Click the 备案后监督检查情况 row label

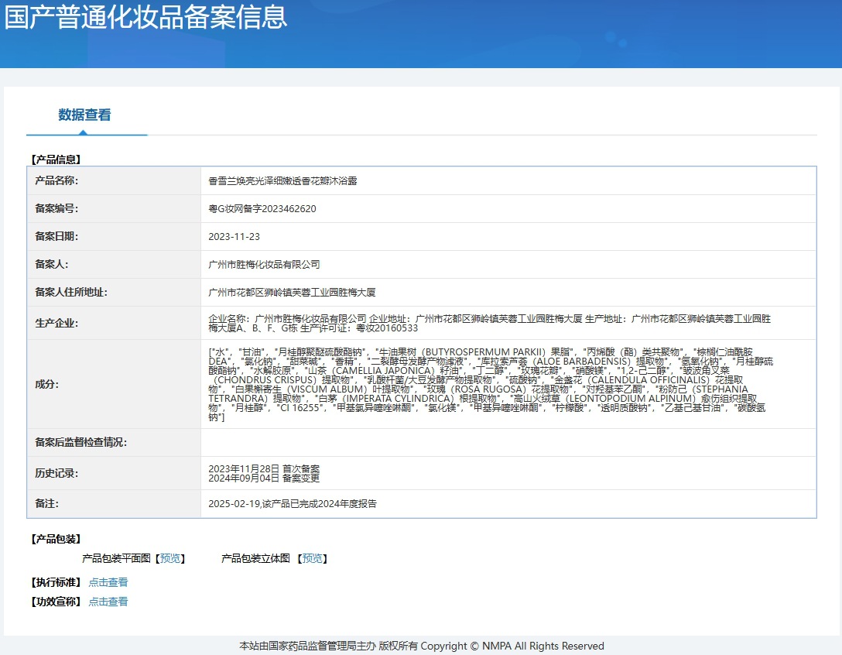(80, 443)
